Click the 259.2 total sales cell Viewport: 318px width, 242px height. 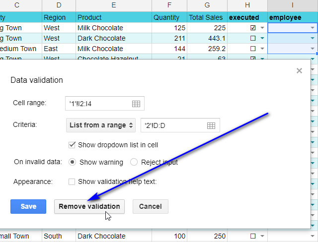[207, 49]
